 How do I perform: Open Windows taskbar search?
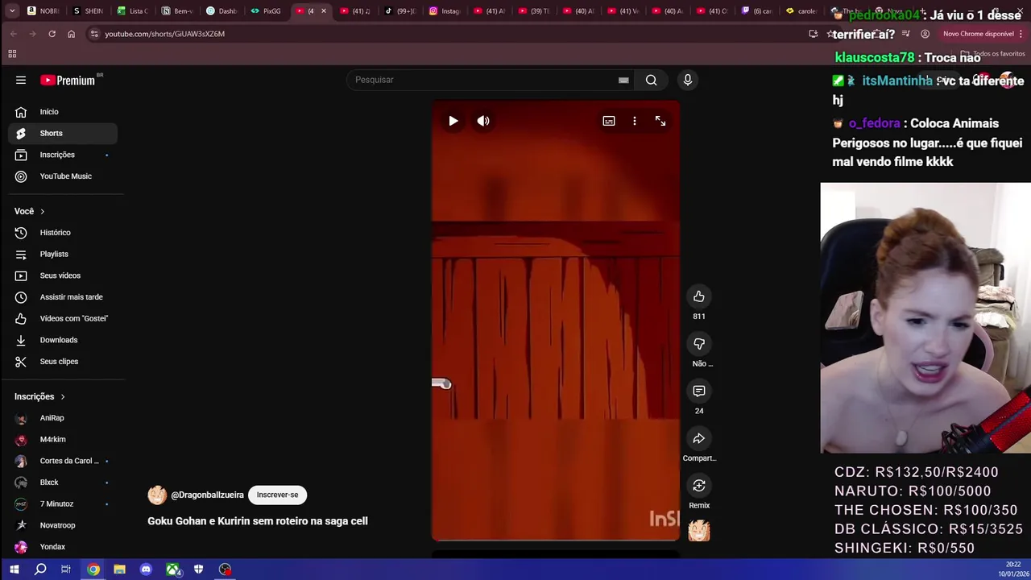40,570
